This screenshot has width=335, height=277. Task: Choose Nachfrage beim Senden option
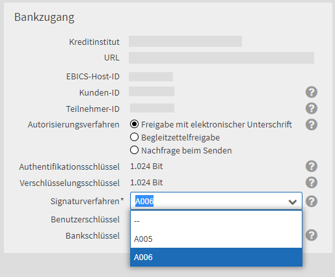point(134,150)
